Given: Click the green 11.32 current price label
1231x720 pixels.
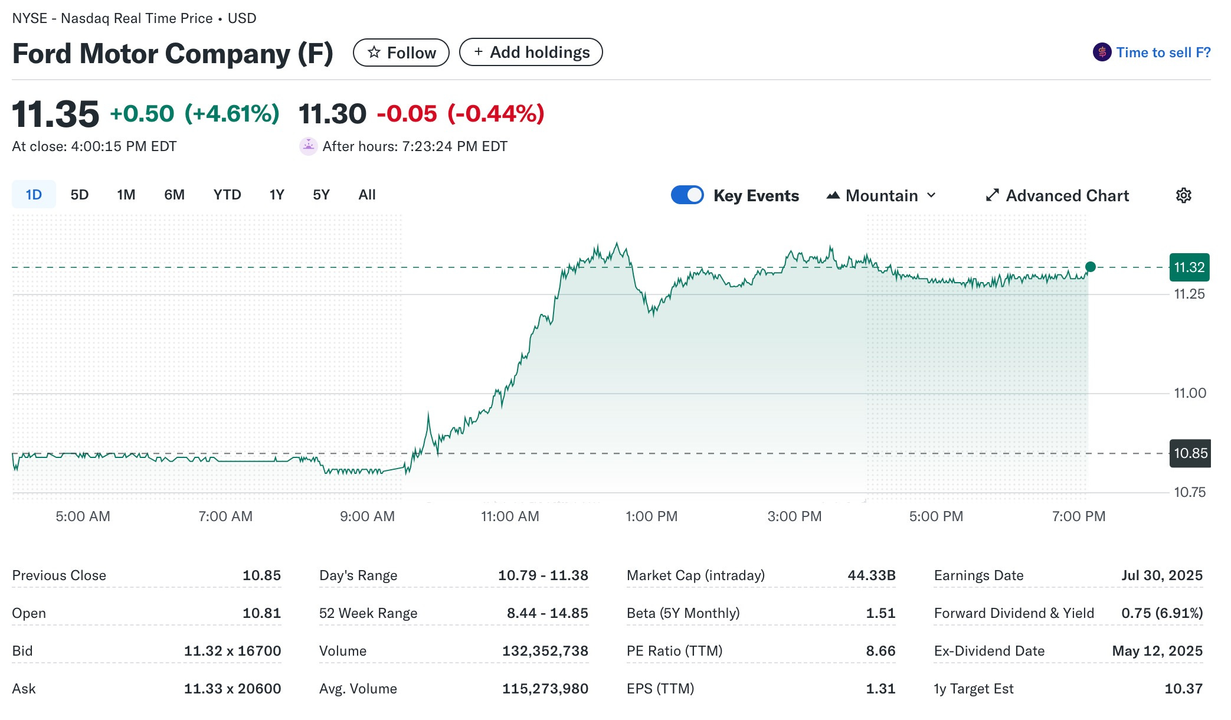Looking at the screenshot, I should pos(1189,267).
